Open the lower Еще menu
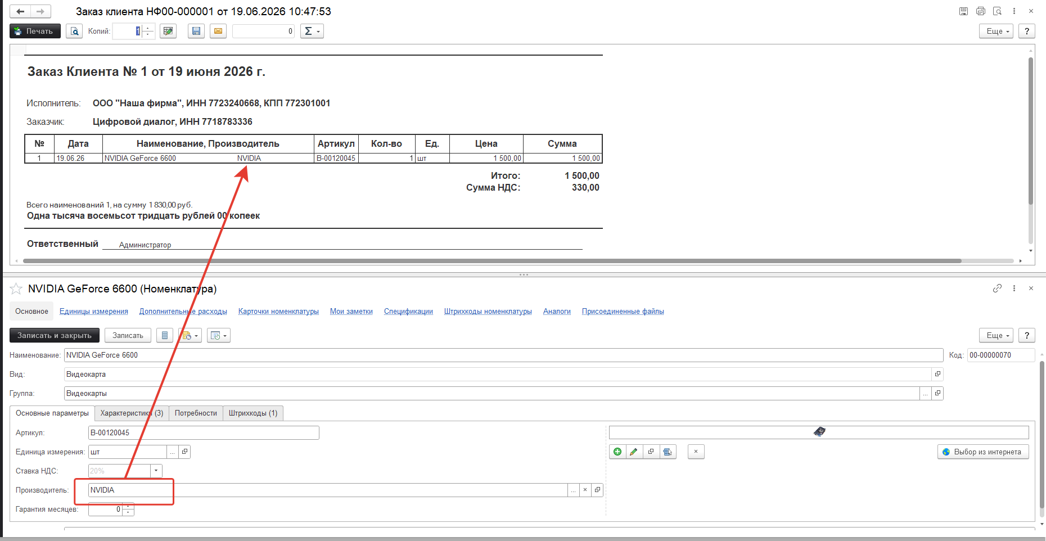The width and height of the screenshot is (1046, 541). (996, 335)
